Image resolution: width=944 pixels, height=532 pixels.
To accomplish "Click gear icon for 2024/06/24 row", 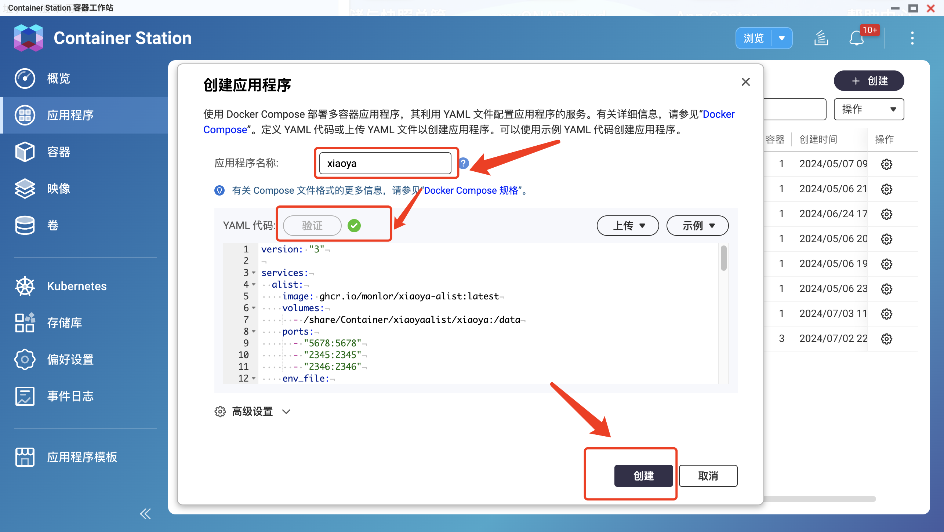I will click(x=887, y=214).
